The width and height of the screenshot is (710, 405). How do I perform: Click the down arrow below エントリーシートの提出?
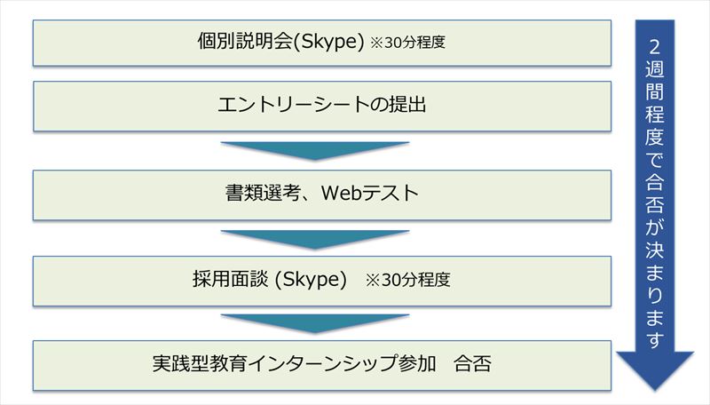pyautogui.click(x=315, y=151)
